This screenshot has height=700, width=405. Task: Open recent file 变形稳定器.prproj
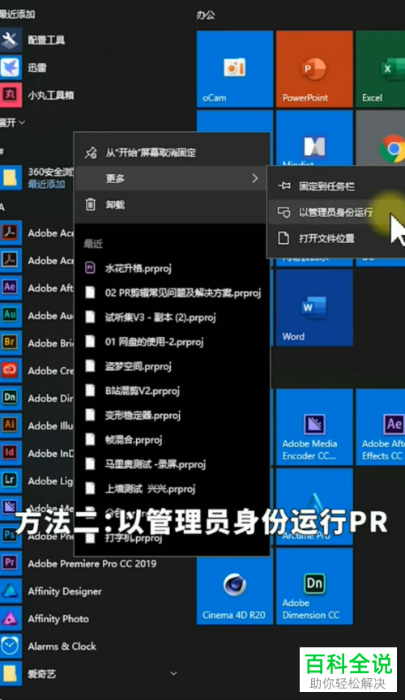click(x=172, y=416)
